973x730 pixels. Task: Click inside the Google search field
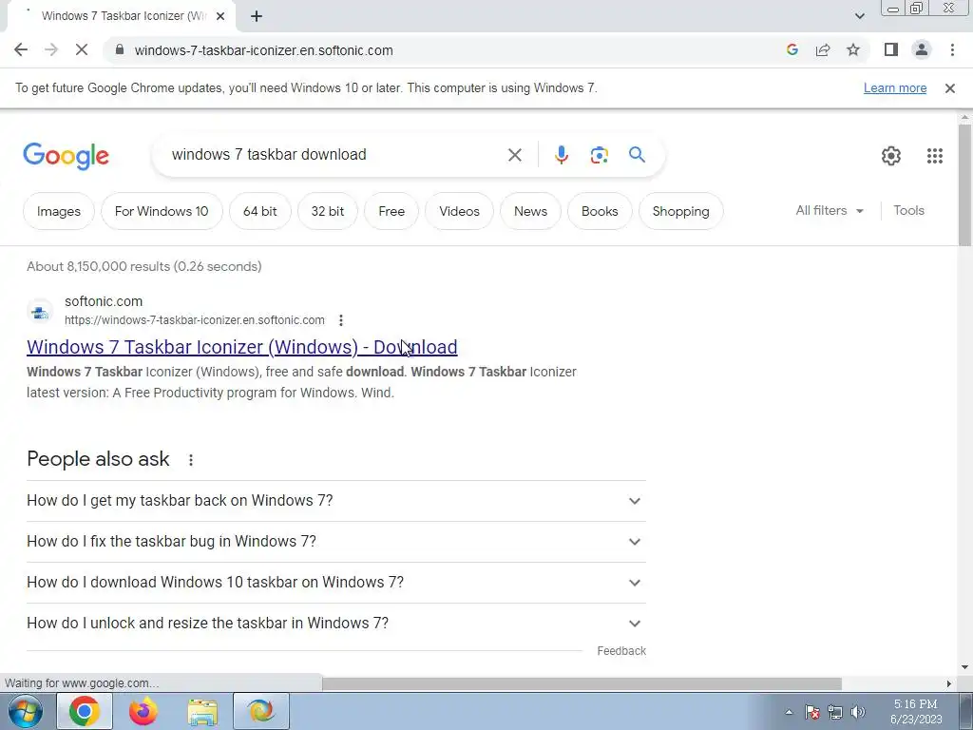coord(335,155)
